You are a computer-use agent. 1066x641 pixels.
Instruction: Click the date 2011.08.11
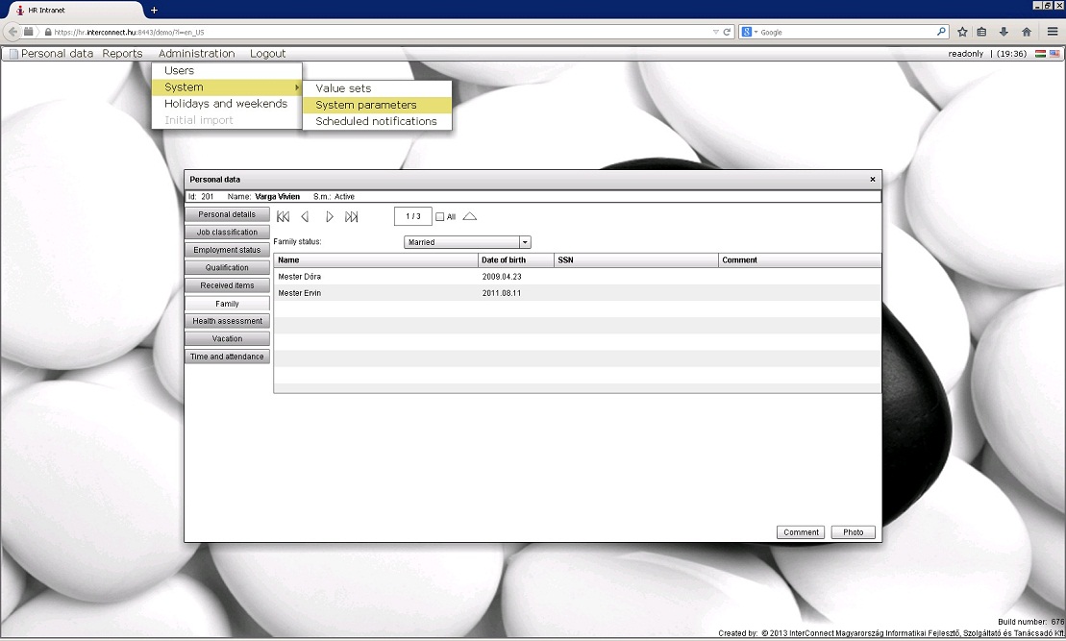point(502,293)
